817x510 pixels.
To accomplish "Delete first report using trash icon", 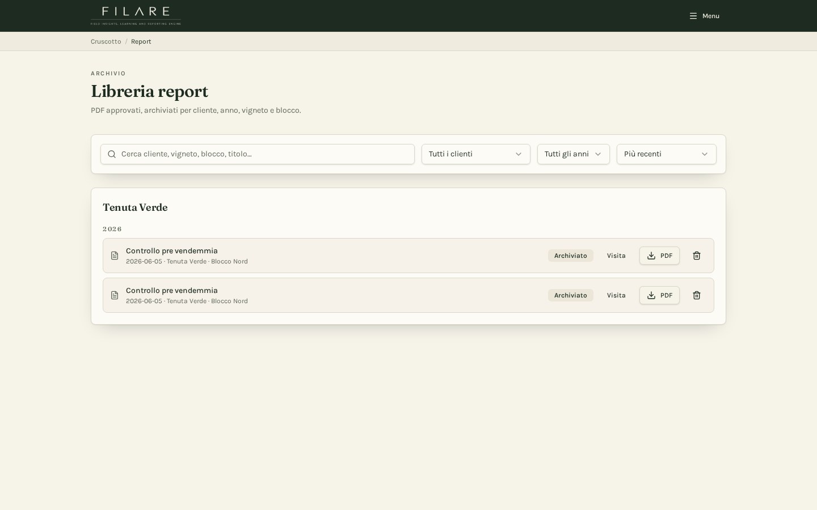I will [x=697, y=256].
